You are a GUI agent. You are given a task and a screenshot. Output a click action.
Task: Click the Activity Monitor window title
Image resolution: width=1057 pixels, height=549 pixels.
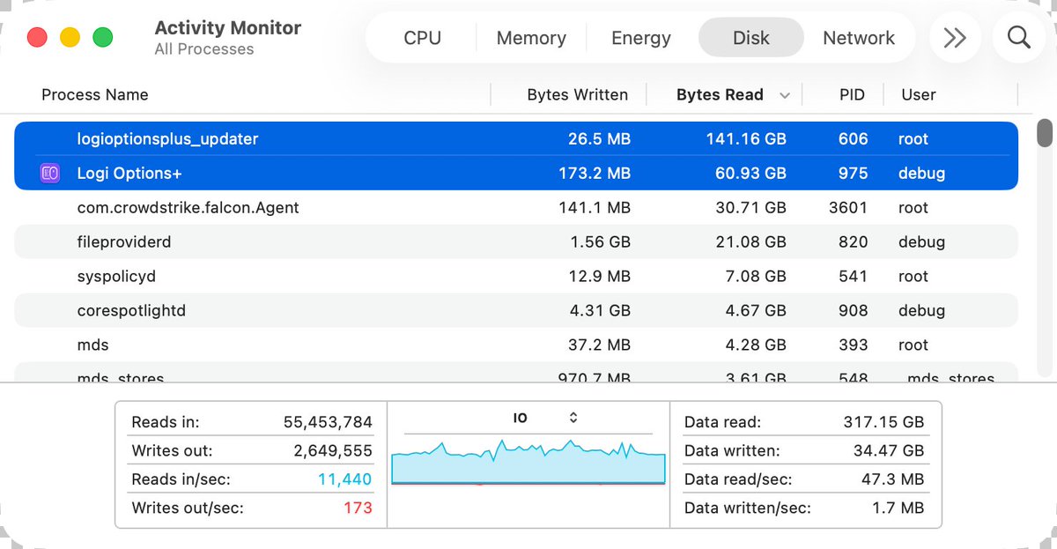click(x=228, y=27)
